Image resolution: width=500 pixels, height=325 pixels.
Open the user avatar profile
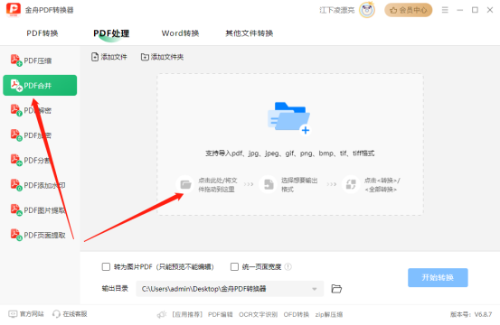click(x=367, y=10)
